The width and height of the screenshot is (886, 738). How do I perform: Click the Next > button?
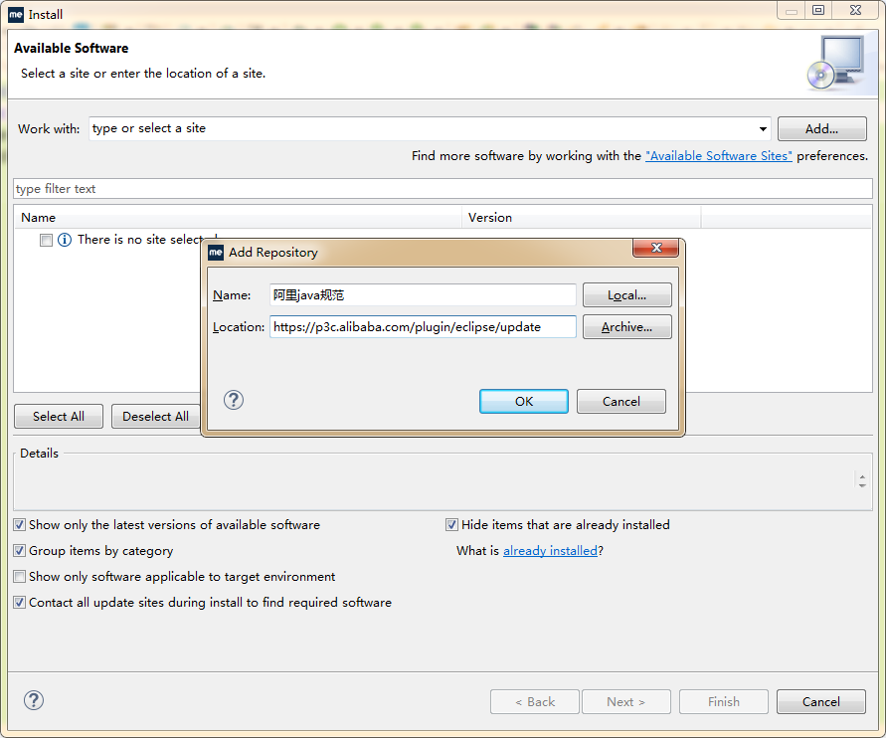(626, 702)
